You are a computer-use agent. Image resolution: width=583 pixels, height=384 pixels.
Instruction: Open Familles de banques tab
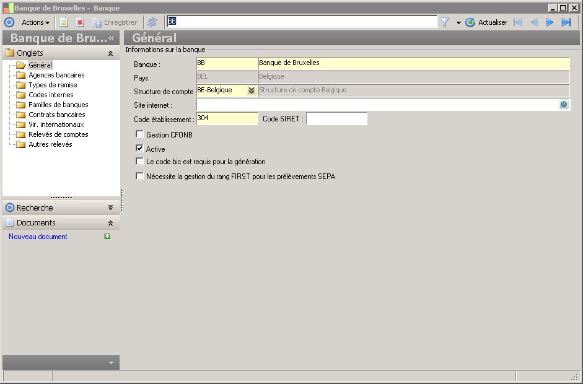point(58,105)
